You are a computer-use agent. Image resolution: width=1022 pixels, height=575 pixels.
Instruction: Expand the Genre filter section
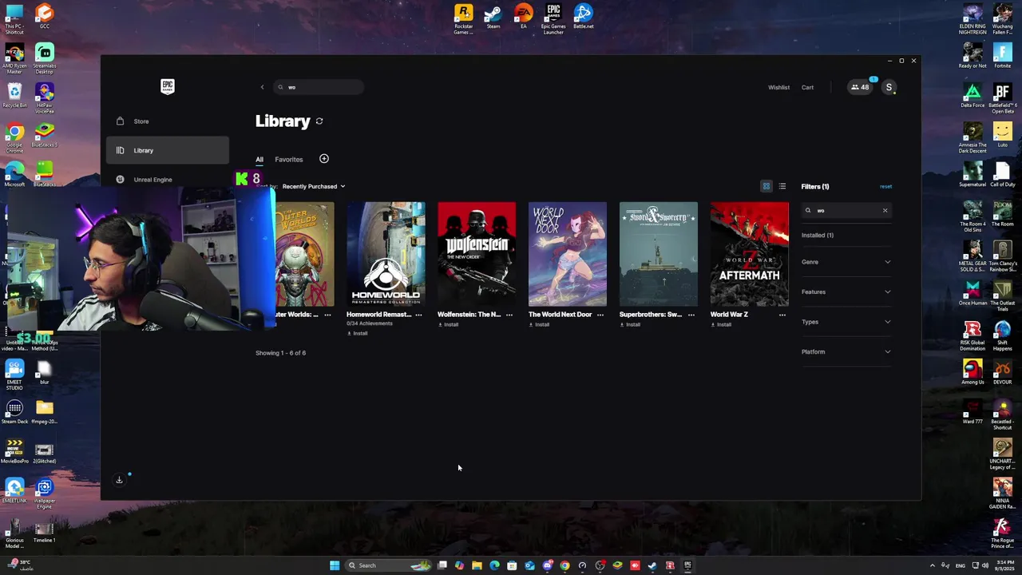pos(846,262)
